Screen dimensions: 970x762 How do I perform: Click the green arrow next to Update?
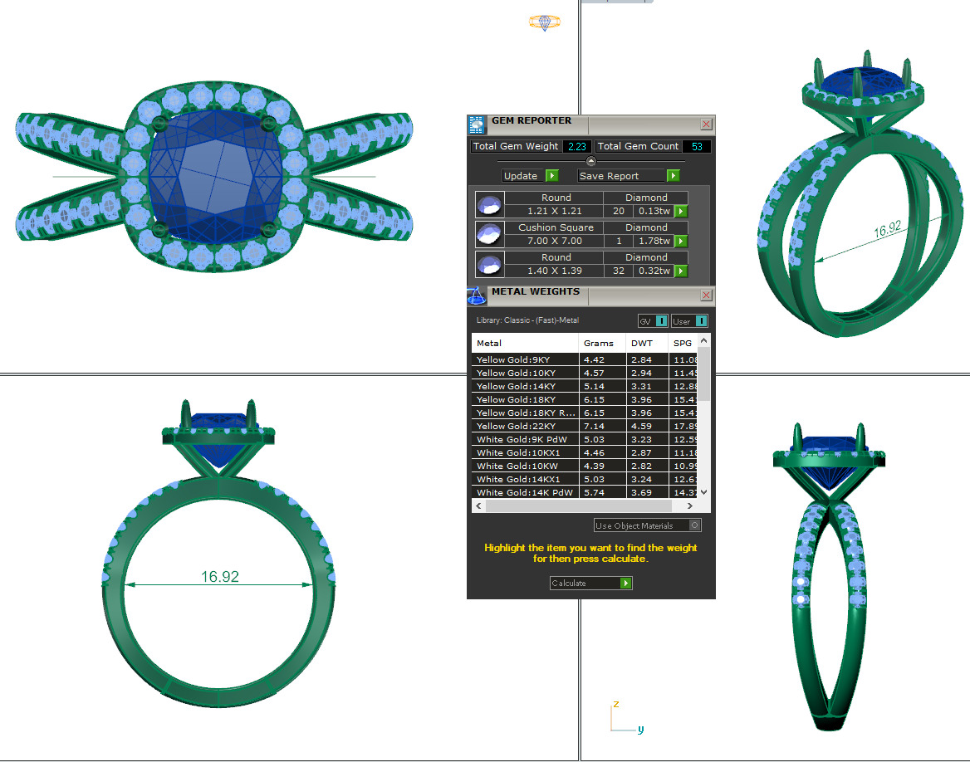552,176
